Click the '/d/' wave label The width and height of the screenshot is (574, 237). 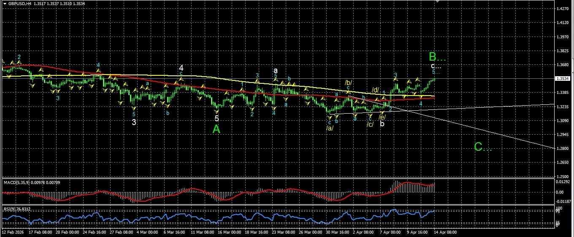(x=376, y=90)
